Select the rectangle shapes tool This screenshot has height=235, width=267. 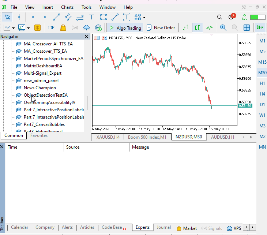point(104,17)
